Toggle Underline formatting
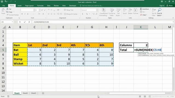 28,14
